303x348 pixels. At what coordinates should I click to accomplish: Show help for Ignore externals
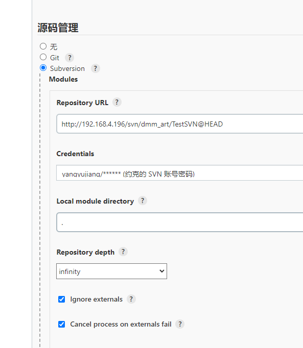pyautogui.click(x=131, y=299)
